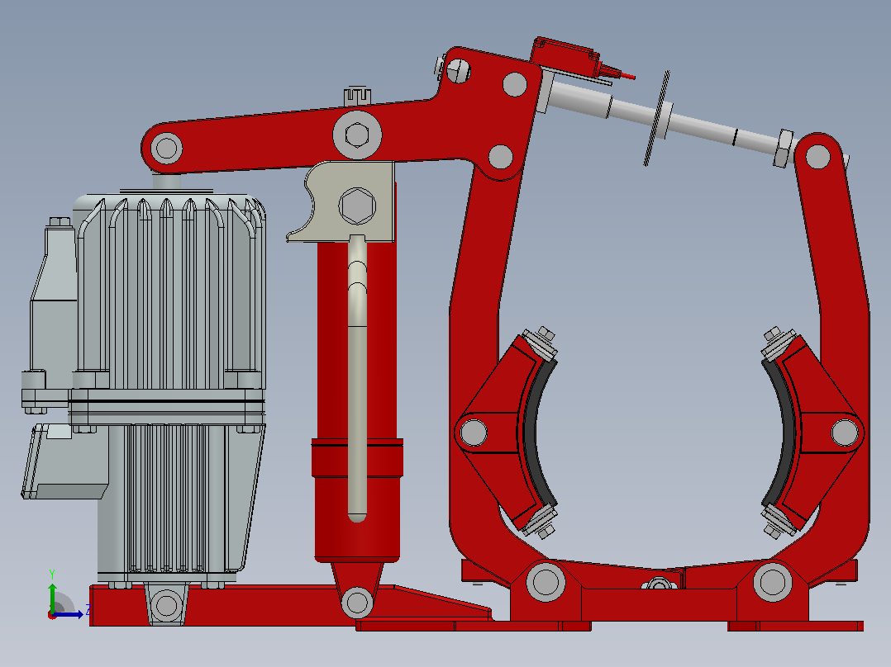This screenshot has width=891, height=667.
Task: Pick the pin at the spring tube's bottom clevis
Action: pyautogui.click(x=357, y=603)
